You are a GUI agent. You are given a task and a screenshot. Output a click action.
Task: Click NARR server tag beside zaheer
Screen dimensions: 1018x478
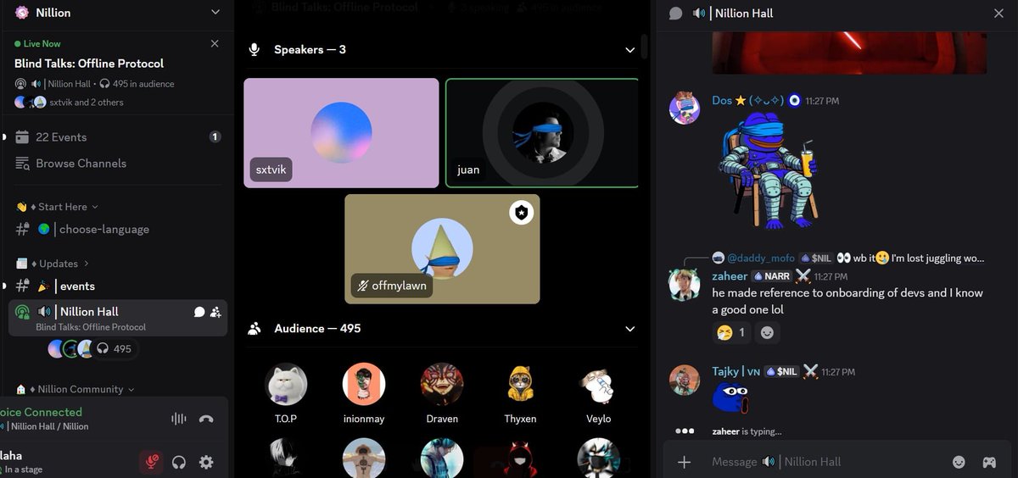coord(771,276)
